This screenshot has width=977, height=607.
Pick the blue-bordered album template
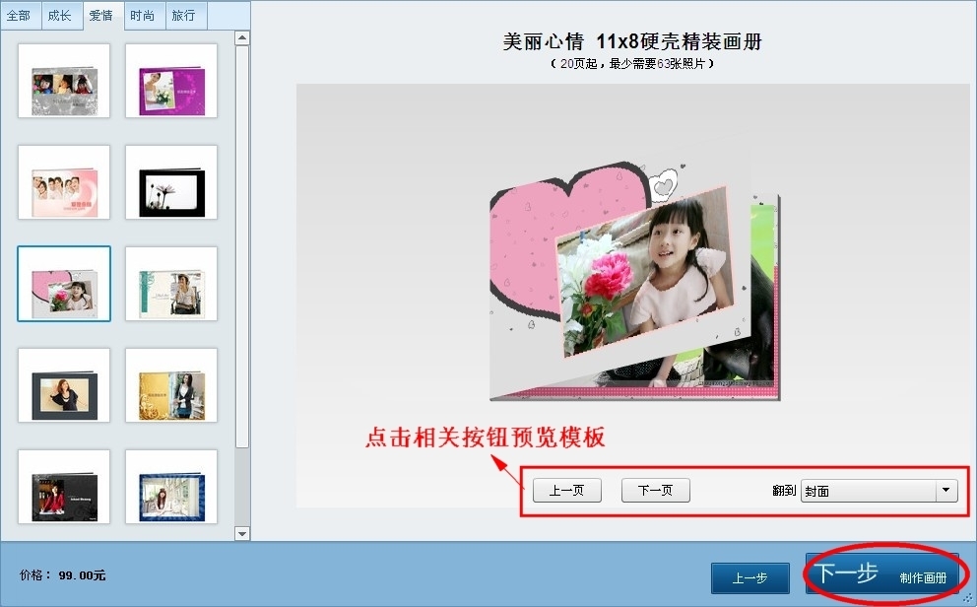[x=171, y=488]
